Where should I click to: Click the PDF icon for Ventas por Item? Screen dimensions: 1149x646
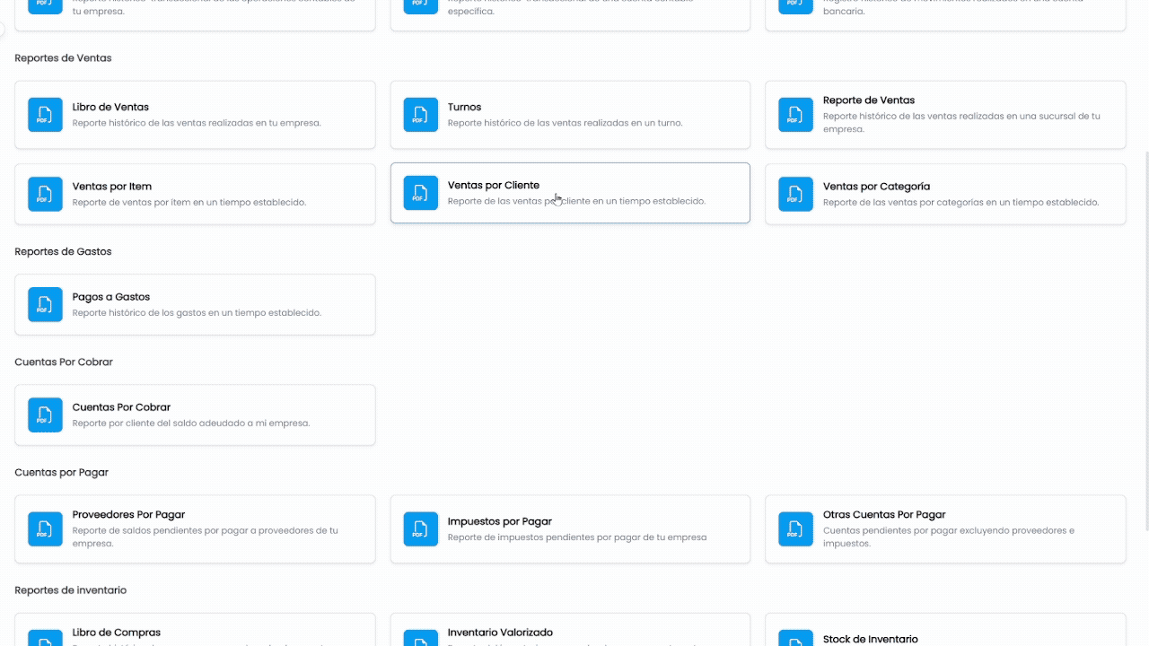coord(45,194)
